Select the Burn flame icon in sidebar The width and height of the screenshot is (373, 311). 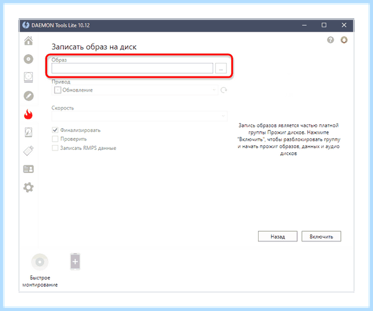tap(29, 114)
